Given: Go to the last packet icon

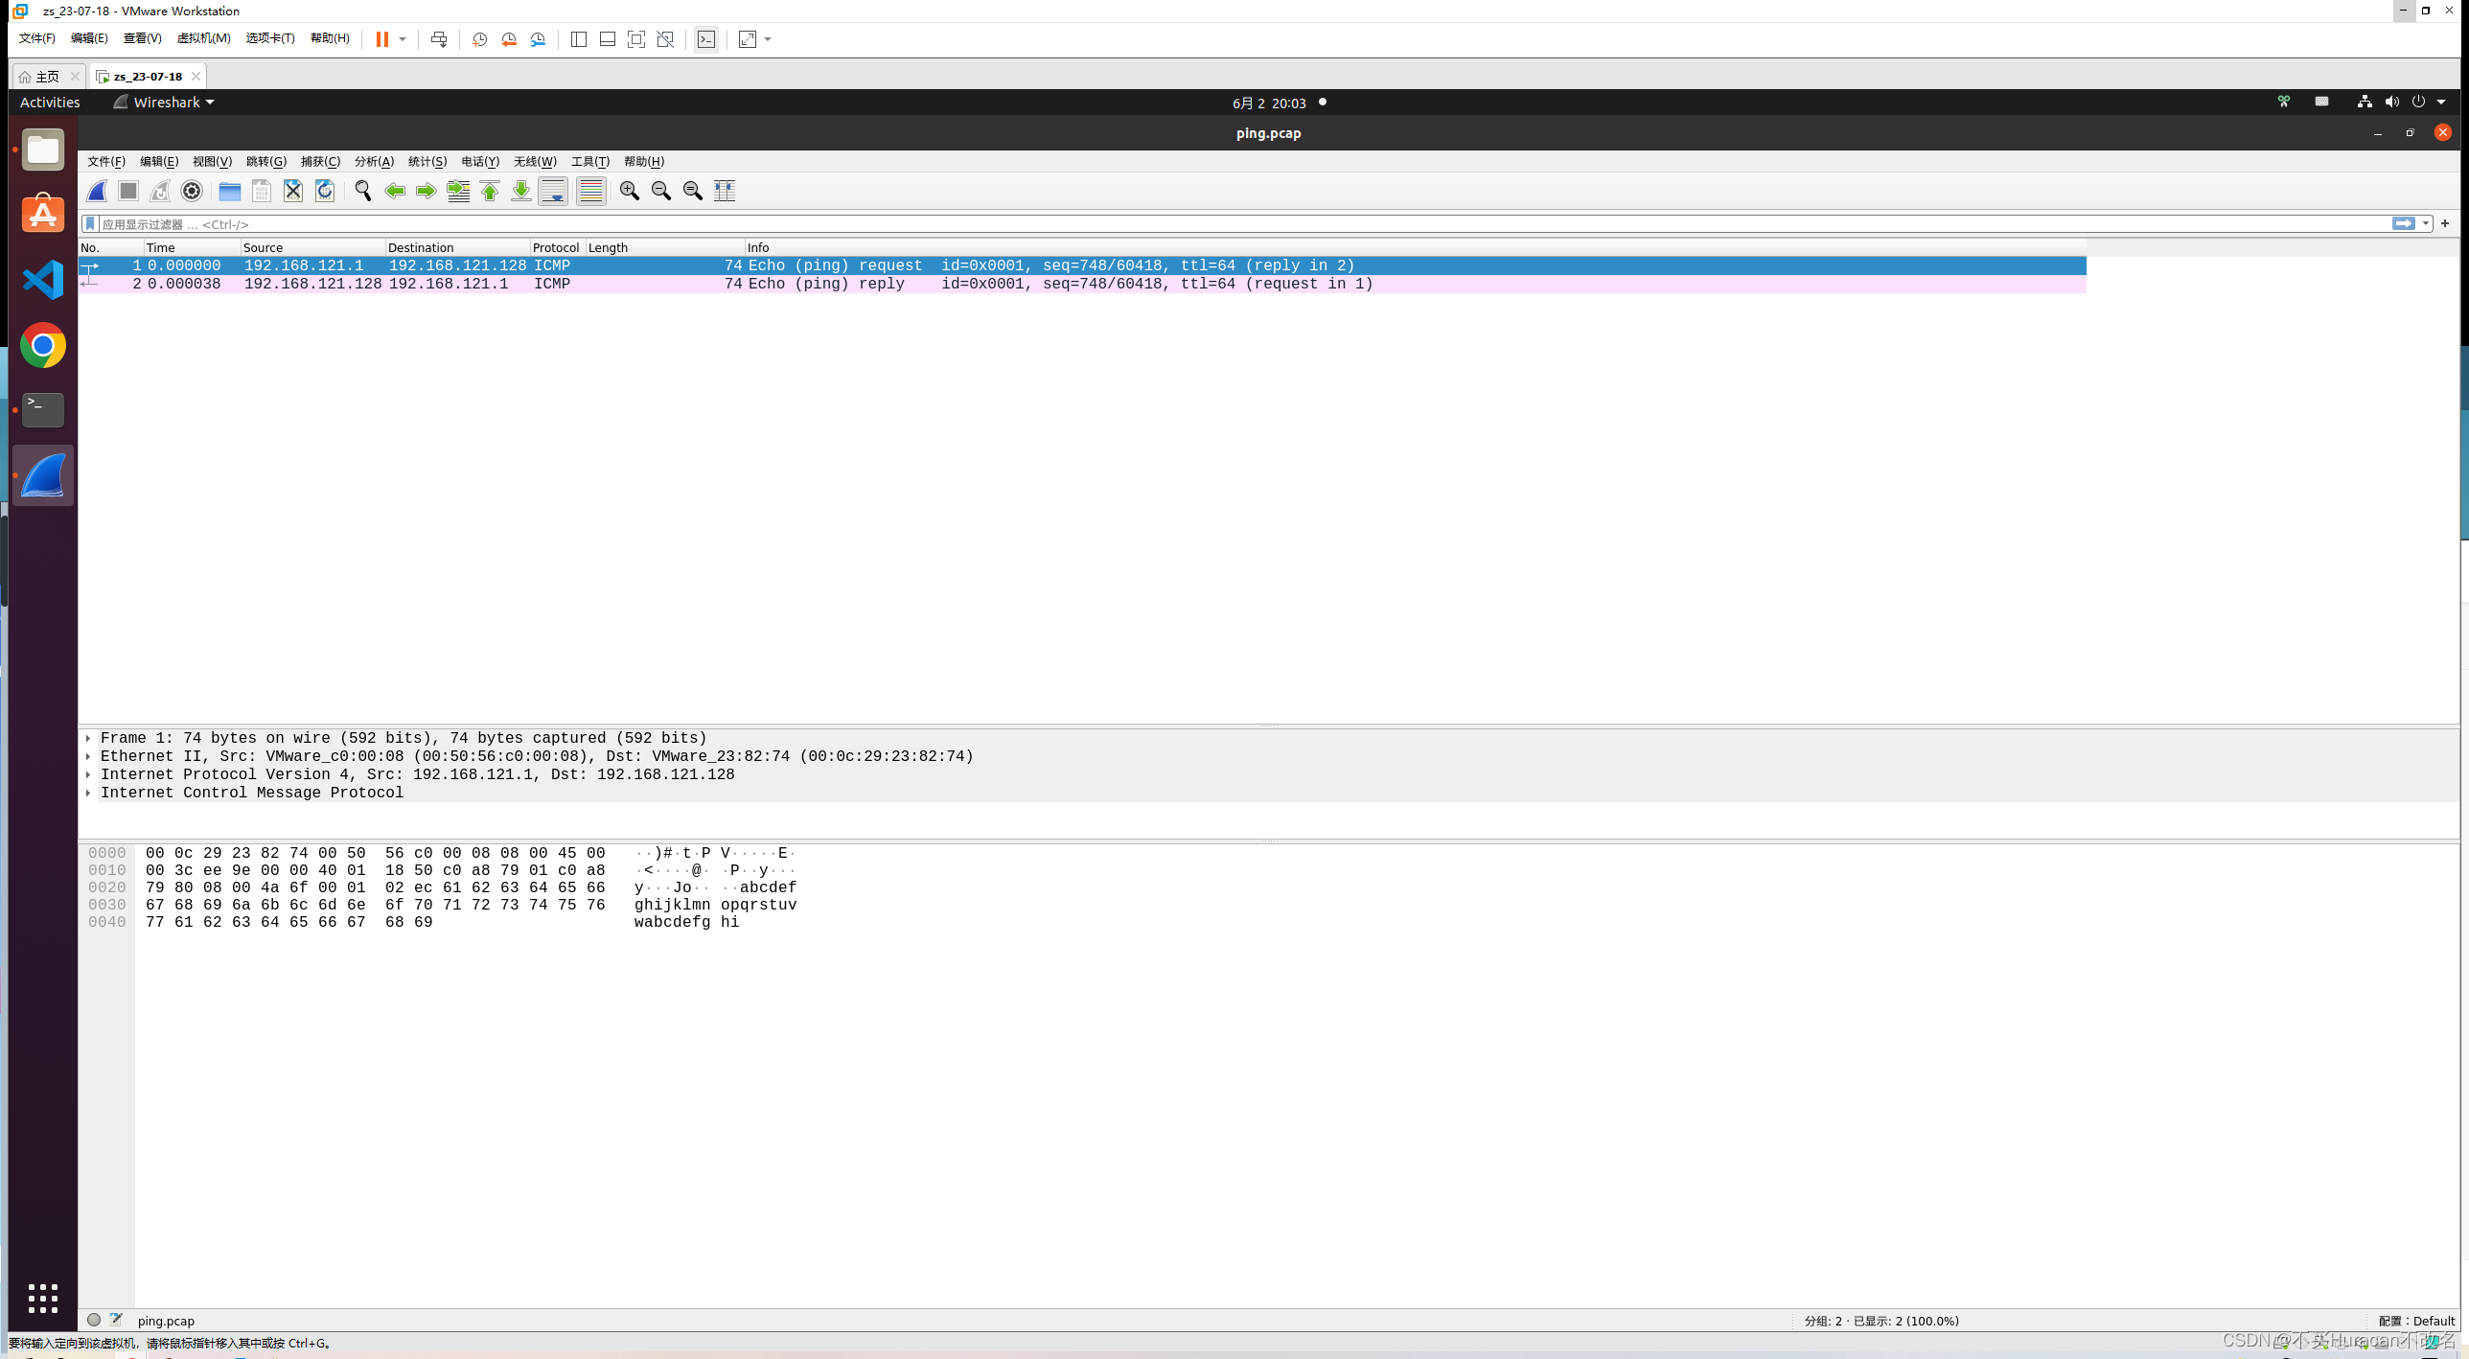Looking at the screenshot, I should click(521, 191).
